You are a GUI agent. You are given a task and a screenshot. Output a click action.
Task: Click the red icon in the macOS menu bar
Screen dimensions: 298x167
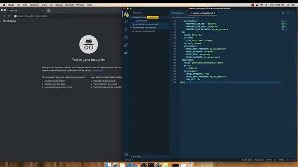click(252, 5)
